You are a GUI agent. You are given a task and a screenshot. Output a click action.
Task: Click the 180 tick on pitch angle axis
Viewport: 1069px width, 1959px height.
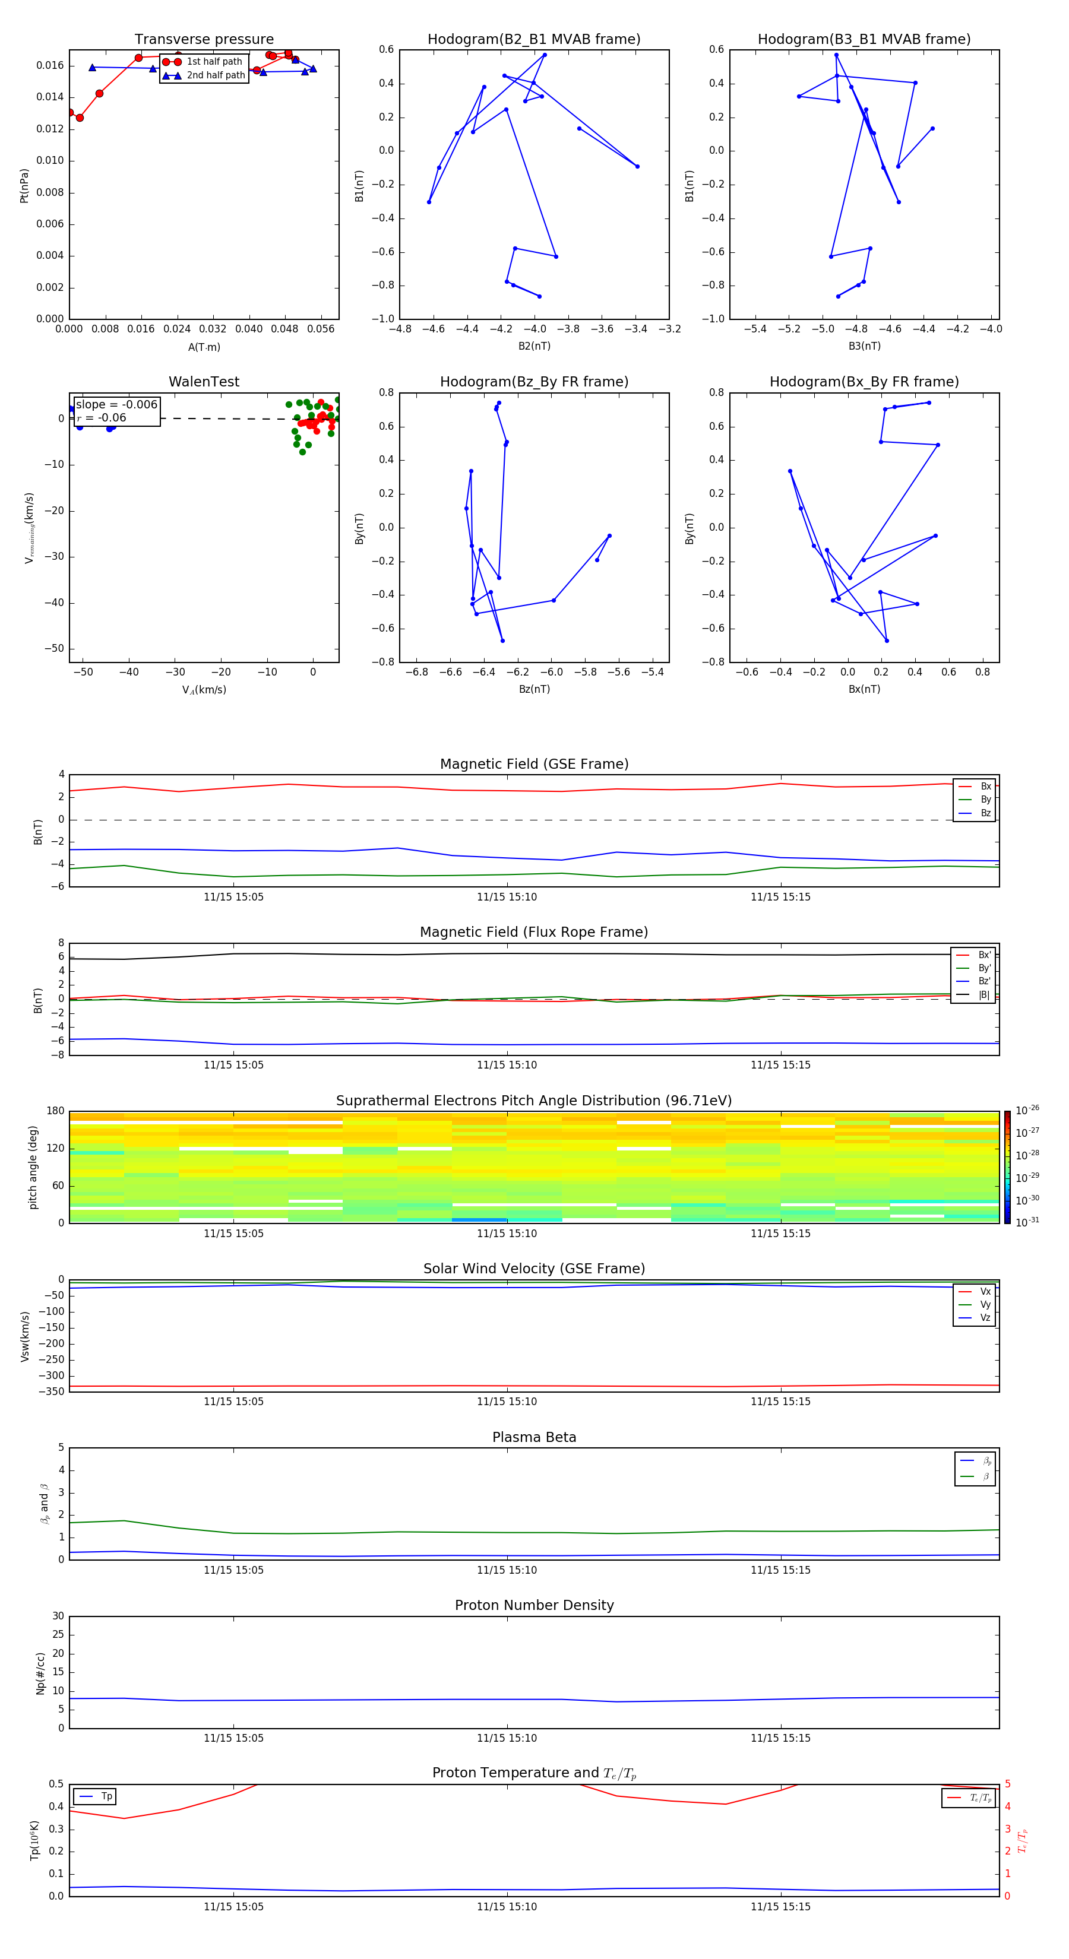click(56, 1111)
